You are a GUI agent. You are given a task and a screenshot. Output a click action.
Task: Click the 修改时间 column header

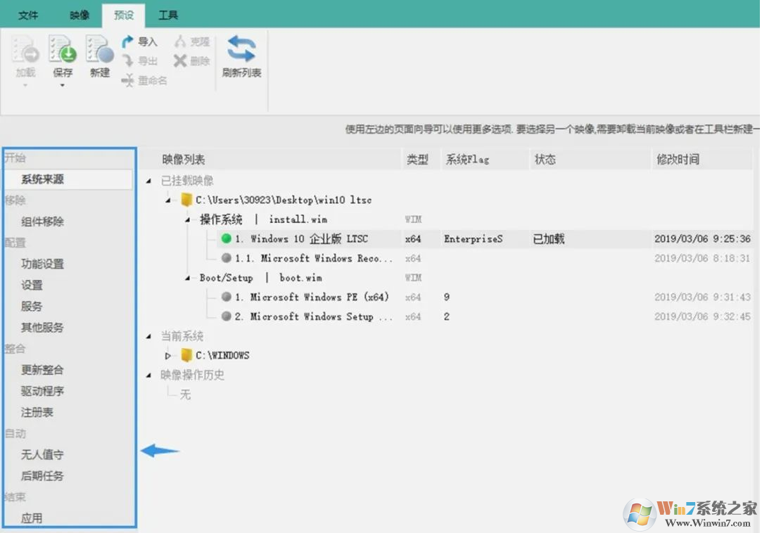tap(678, 160)
